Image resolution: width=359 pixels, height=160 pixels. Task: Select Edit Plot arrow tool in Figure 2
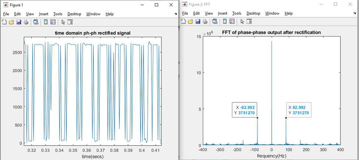(x=242, y=21)
